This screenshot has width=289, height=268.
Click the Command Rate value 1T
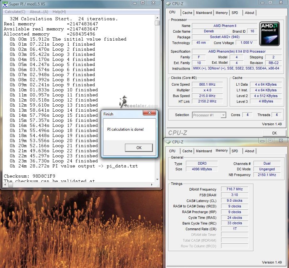(x=234, y=229)
